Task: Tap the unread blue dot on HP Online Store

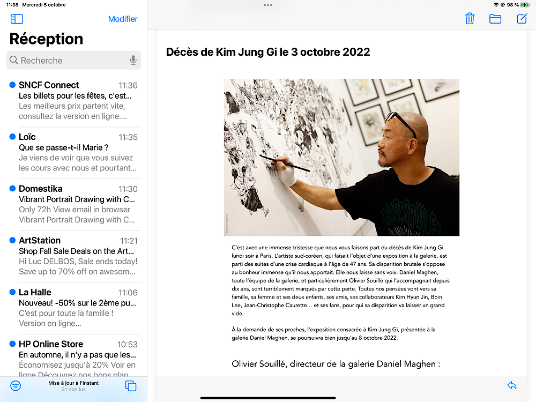Action: pos(12,344)
